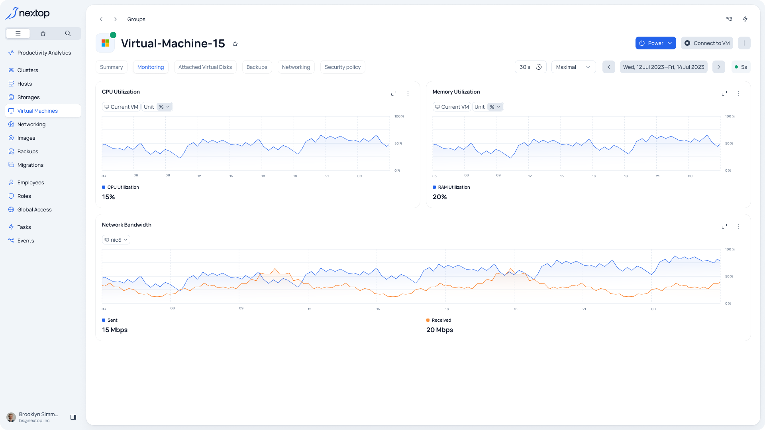Open the topology nodes icon at top right
Viewport: 765px width, 430px height.
pyautogui.click(x=729, y=19)
